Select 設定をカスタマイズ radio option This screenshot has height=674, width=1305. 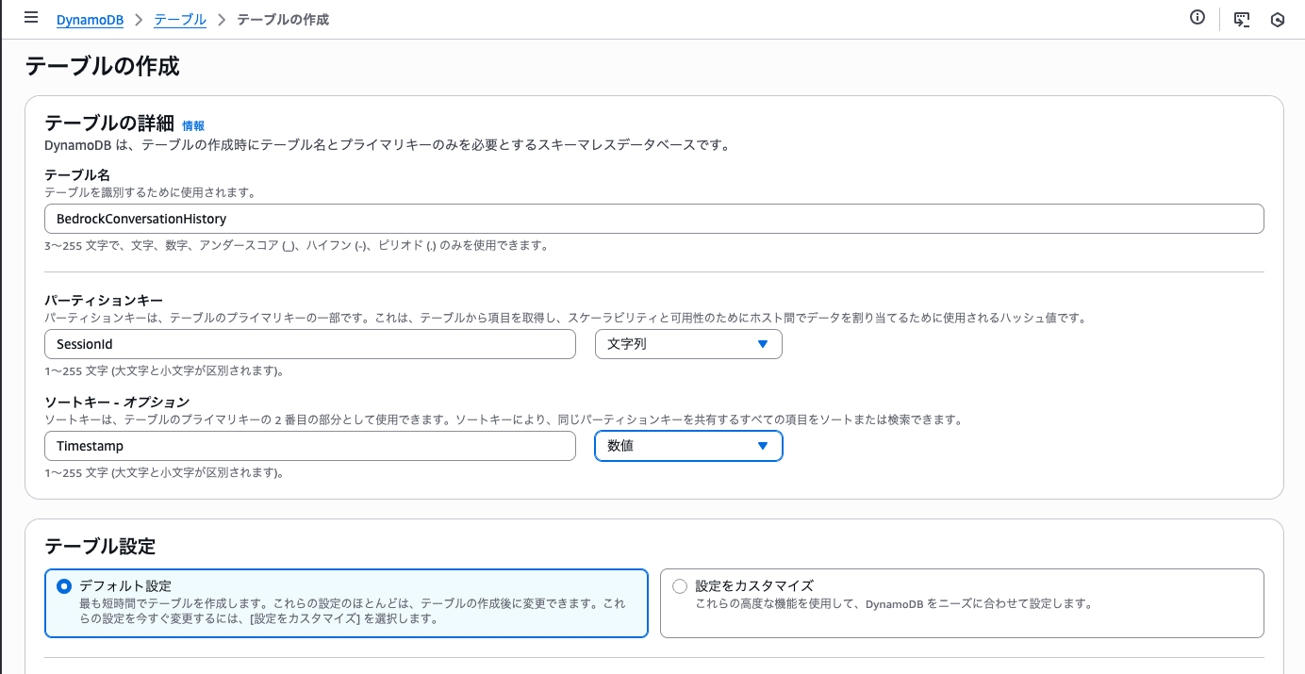coord(680,586)
